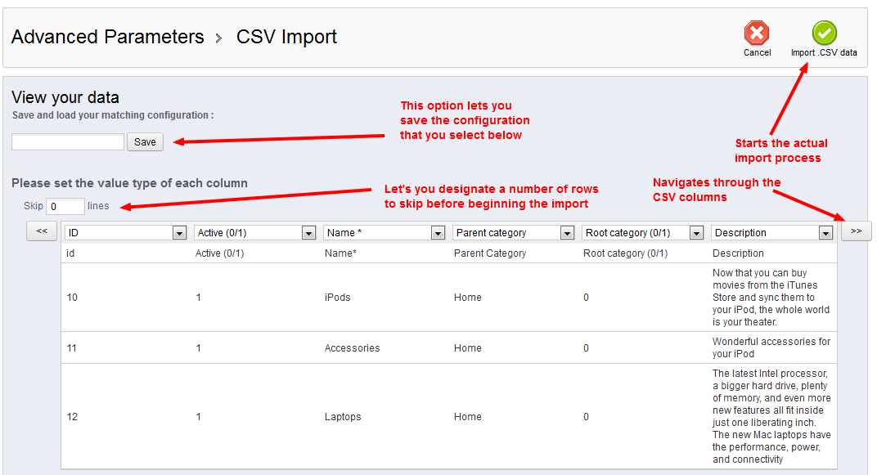Open the Parent category column dropdown
The width and height of the screenshot is (877, 475).
(514, 233)
